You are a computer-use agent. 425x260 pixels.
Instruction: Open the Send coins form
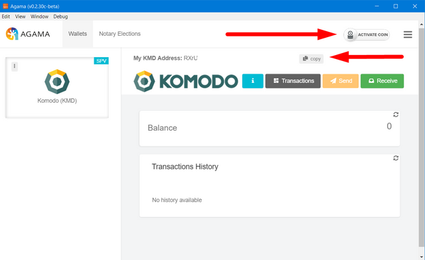[x=341, y=81]
